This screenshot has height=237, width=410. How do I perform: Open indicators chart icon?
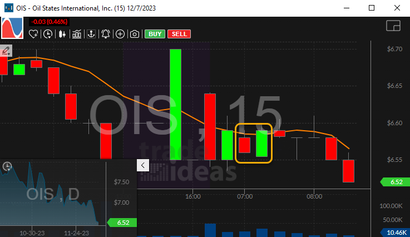click(x=77, y=34)
